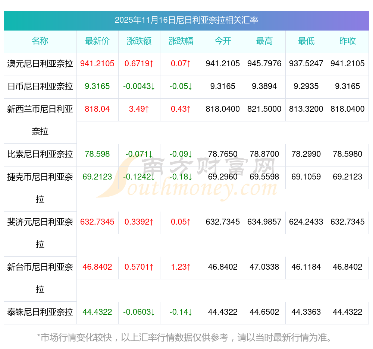Select the 涨跌幅 column header

click(181, 41)
